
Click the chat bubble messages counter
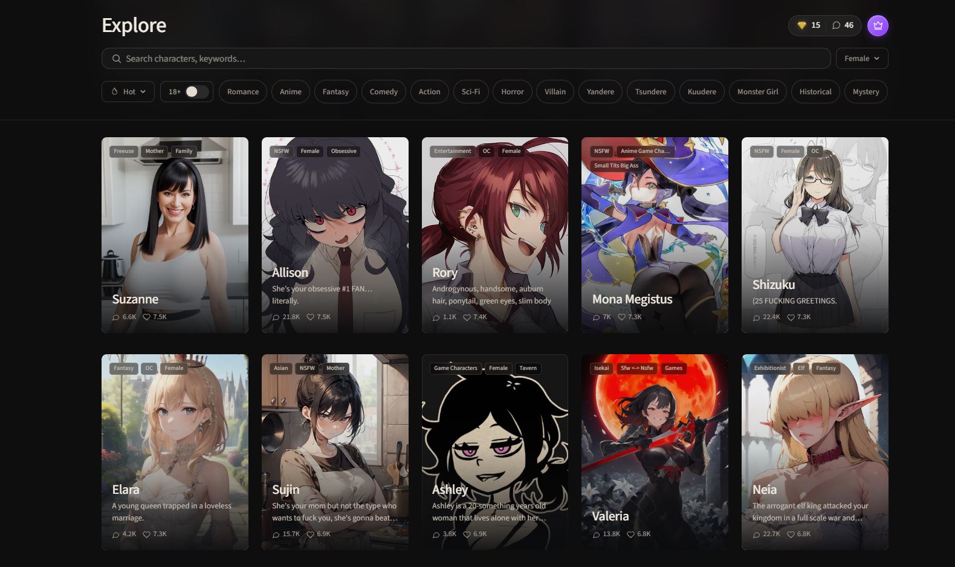[843, 25]
